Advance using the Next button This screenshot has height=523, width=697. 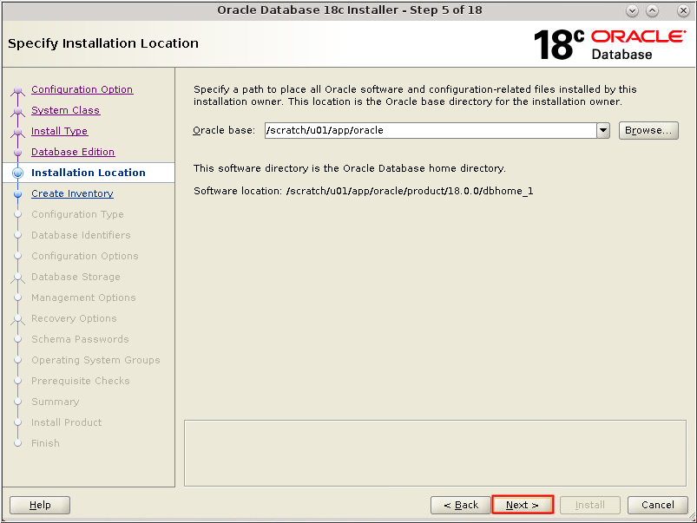[523, 505]
